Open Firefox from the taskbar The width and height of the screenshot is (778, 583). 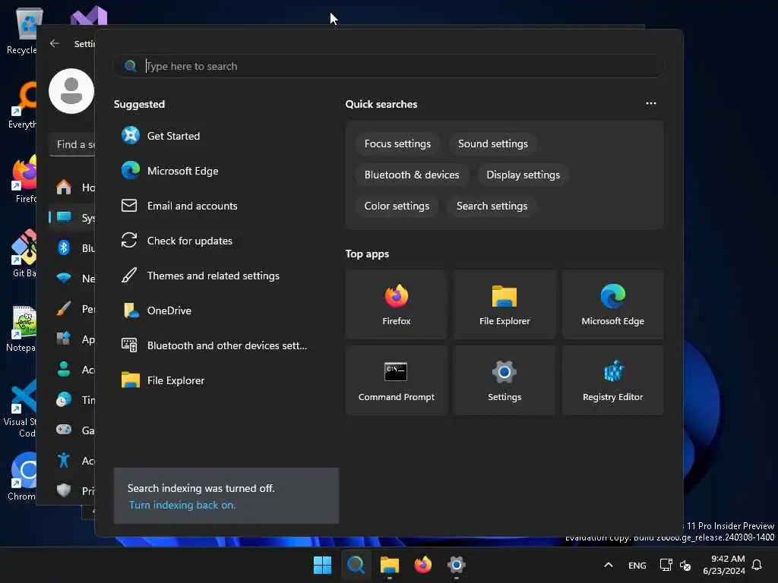point(422,565)
